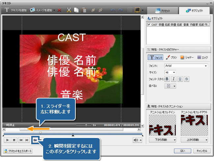Switch to the Presets (プリセット) tab

pyautogui.click(x=163, y=11)
